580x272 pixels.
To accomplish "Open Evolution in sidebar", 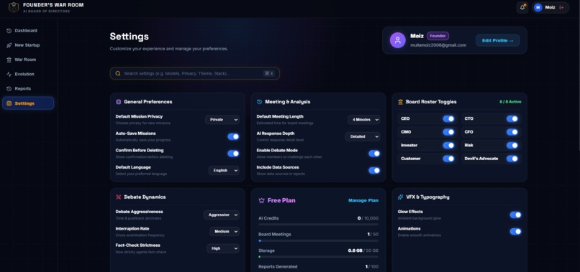I will click(28, 74).
